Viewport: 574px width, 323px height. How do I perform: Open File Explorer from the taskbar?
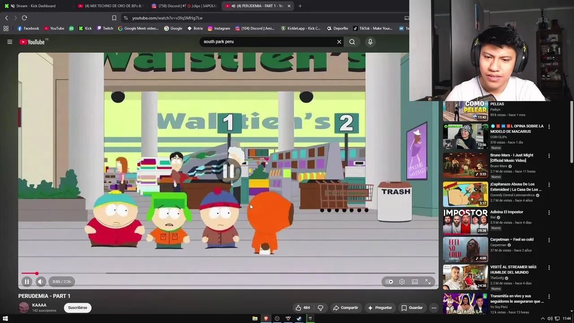(255, 319)
